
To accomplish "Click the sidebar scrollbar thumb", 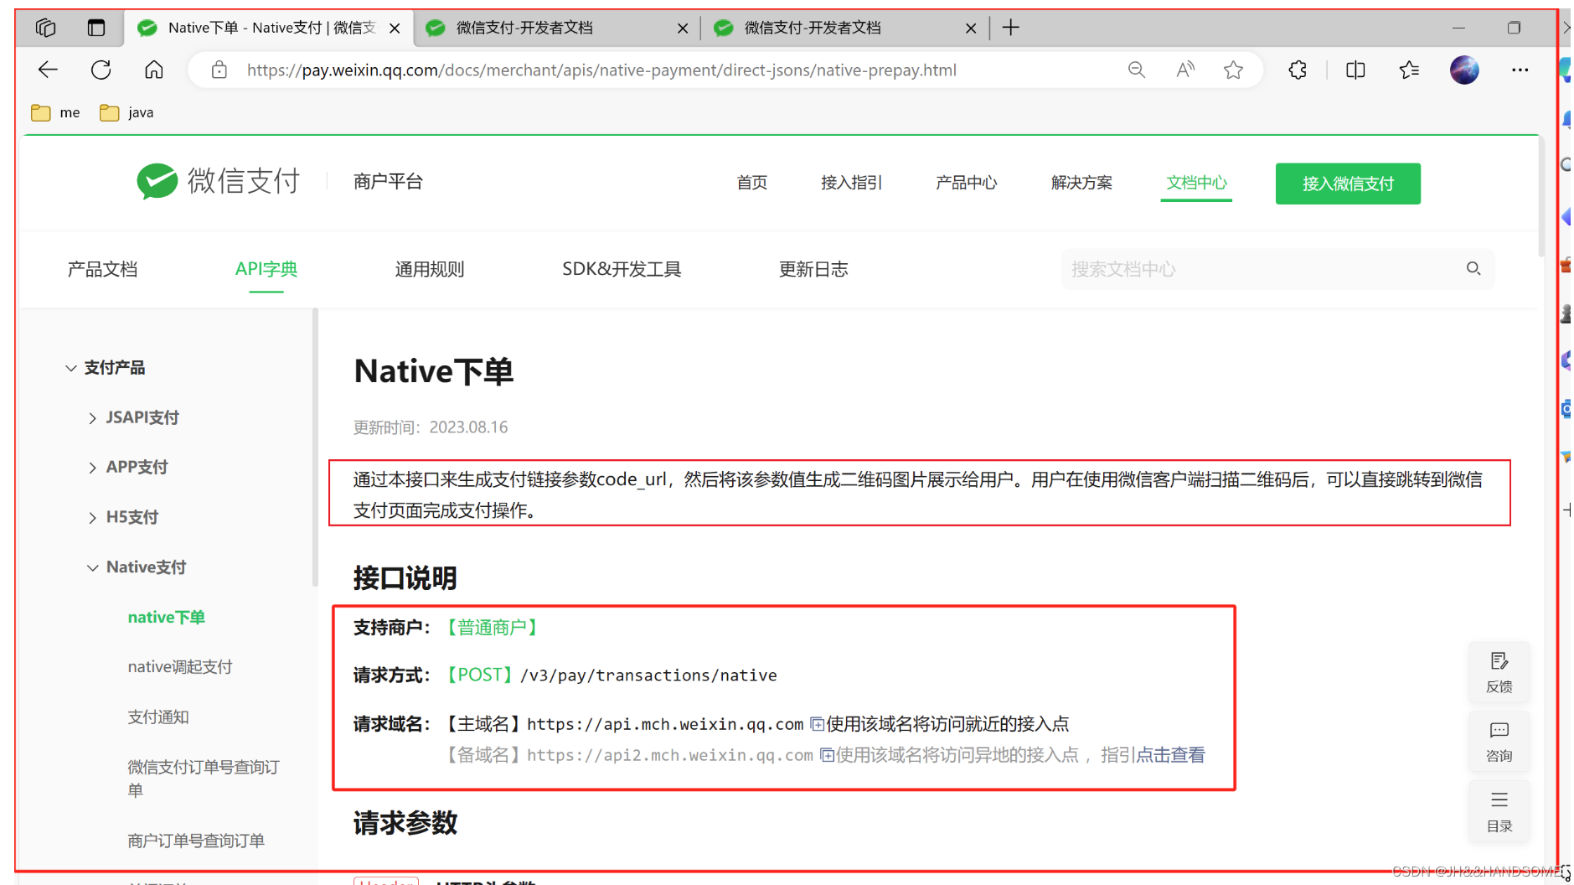I will tap(315, 448).
